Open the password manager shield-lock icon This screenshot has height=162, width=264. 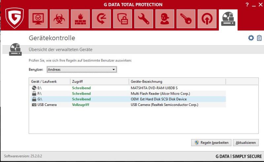(x=122, y=19)
